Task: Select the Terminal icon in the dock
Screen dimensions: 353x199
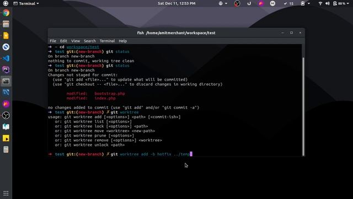Action: coord(6,81)
